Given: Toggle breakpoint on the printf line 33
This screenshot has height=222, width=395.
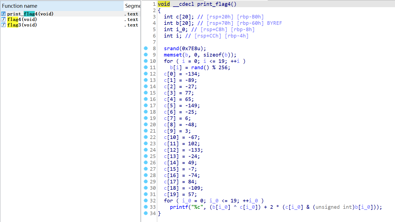Looking at the screenshot, I should [146, 207].
